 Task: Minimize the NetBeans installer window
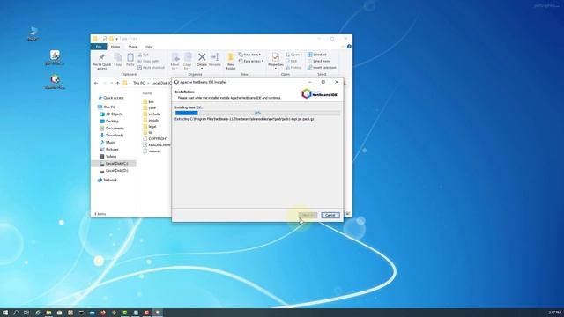click(x=309, y=82)
